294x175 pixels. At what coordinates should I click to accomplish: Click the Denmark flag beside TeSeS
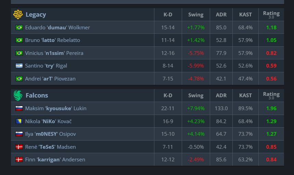[x=19, y=147]
